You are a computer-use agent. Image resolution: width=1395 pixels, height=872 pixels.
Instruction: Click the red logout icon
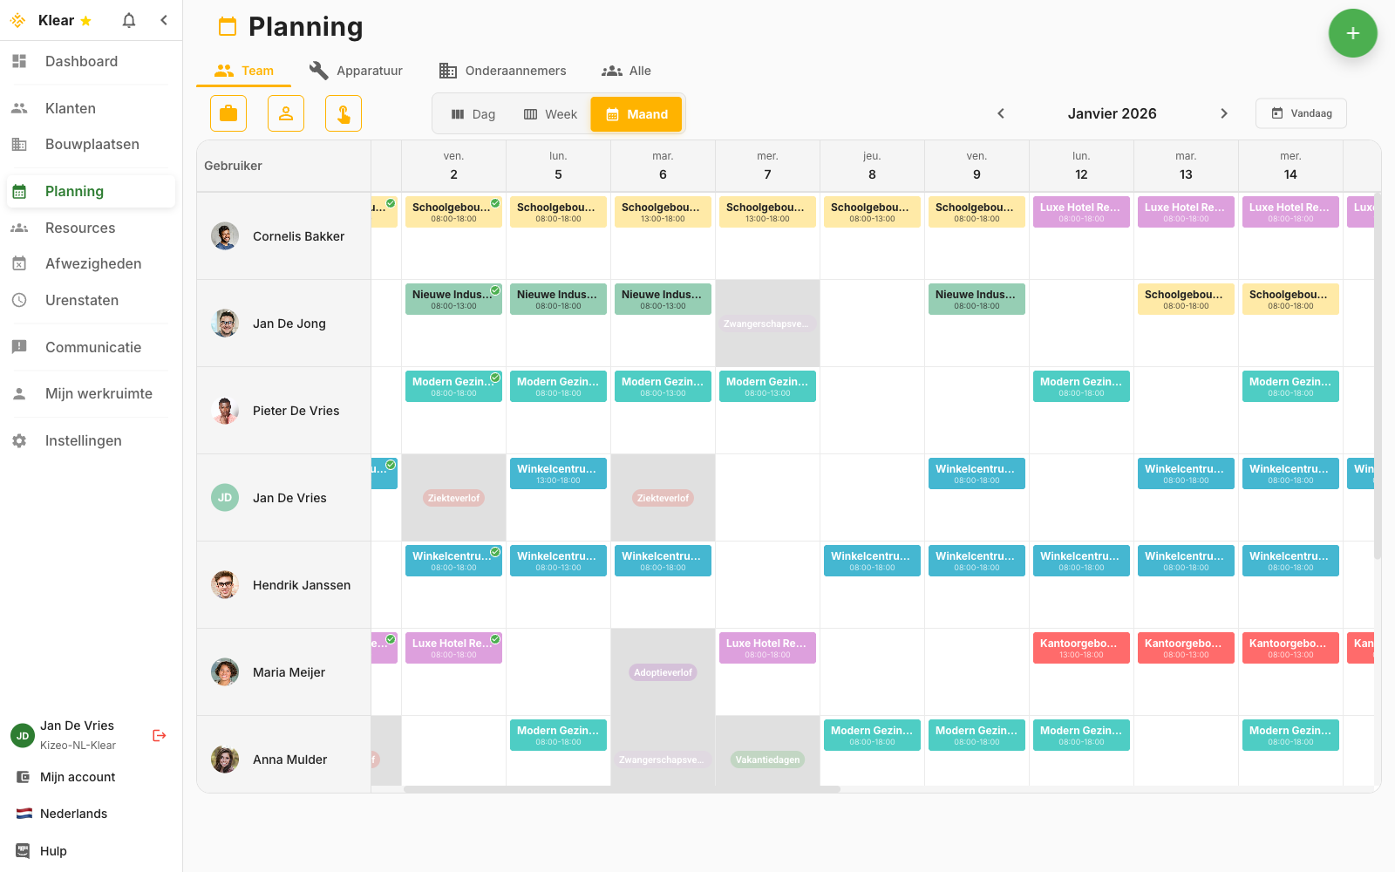159,735
